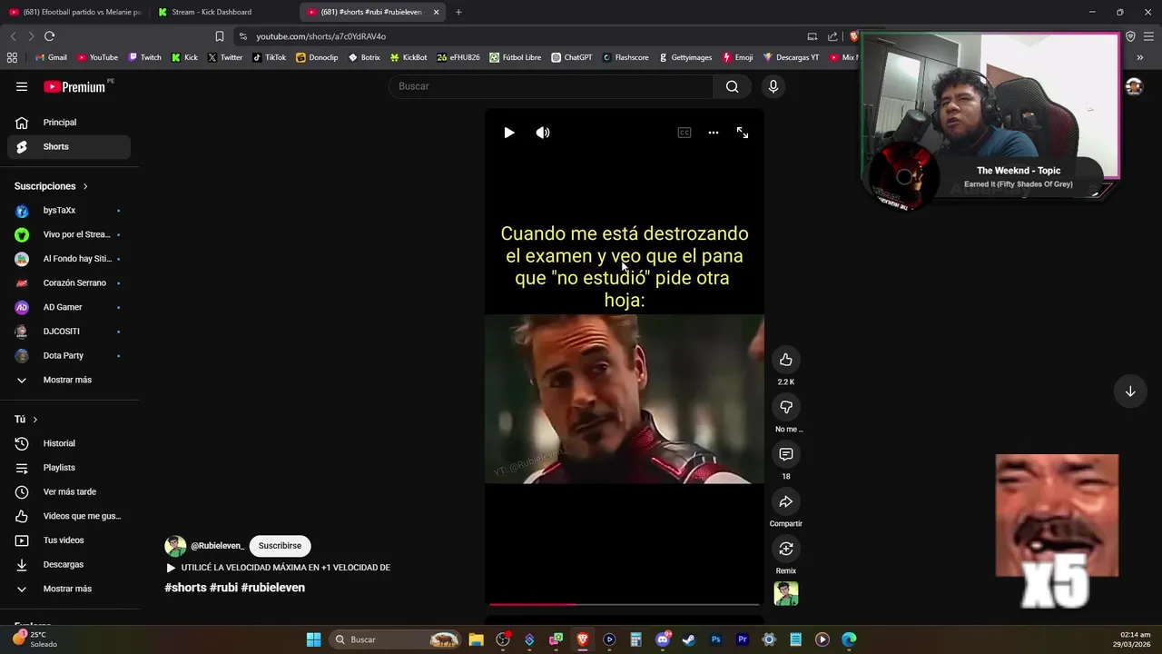The width and height of the screenshot is (1162, 654).
Task: Go to next Short with down arrow
Action: click(1130, 391)
